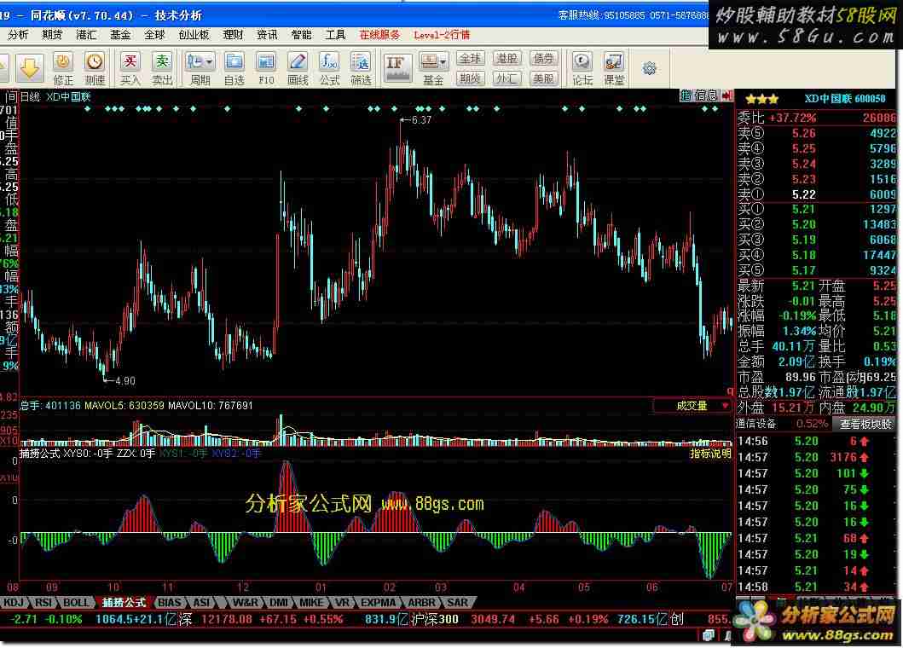This screenshot has height=648, width=903.
Task: Click the 卖① 5.22 ask price row
Action: tap(817, 194)
